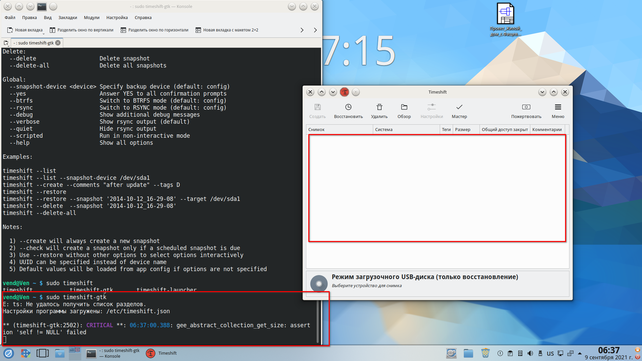
Task: Switch keyboard layout via US indicator
Action: pyautogui.click(x=550, y=353)
